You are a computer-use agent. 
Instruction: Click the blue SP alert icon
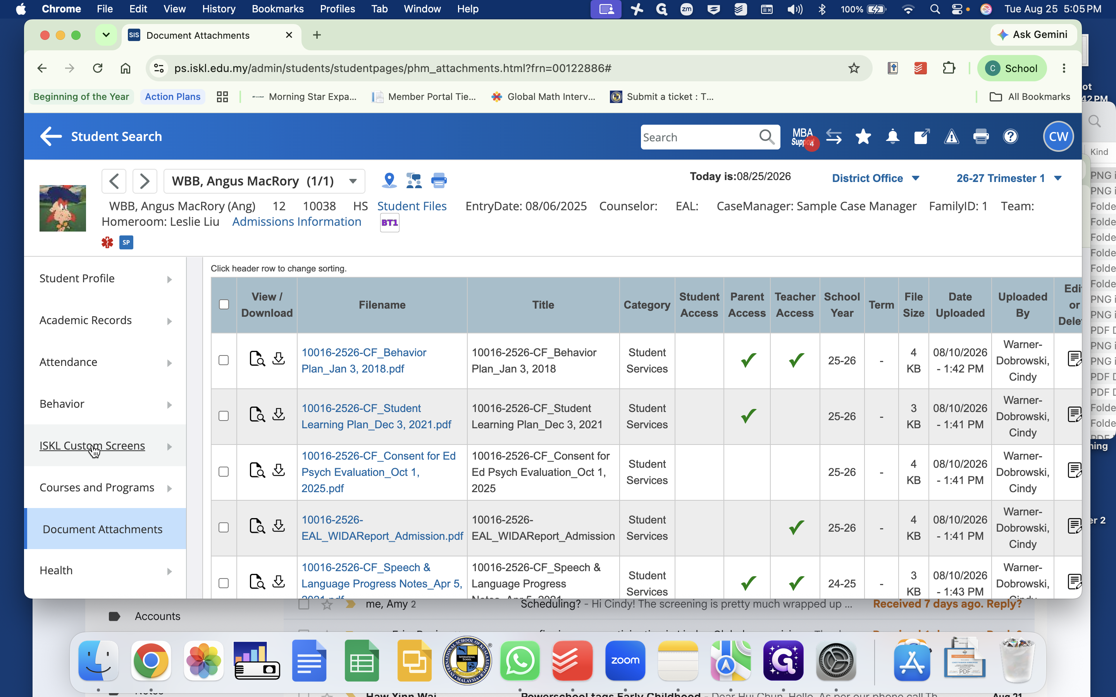tap(126, 242)
